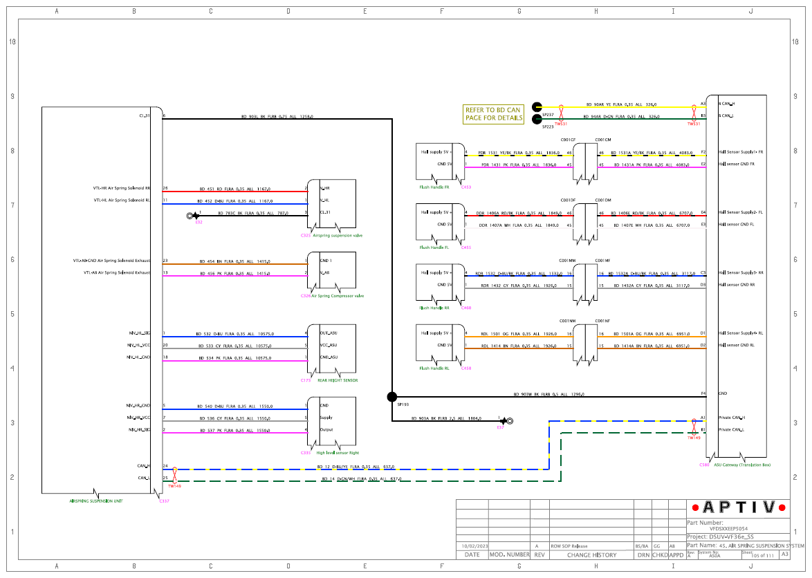Viewport: 812px width, 578px height.
Task: Click the SP237 splice dot
Action: point(537,107)
